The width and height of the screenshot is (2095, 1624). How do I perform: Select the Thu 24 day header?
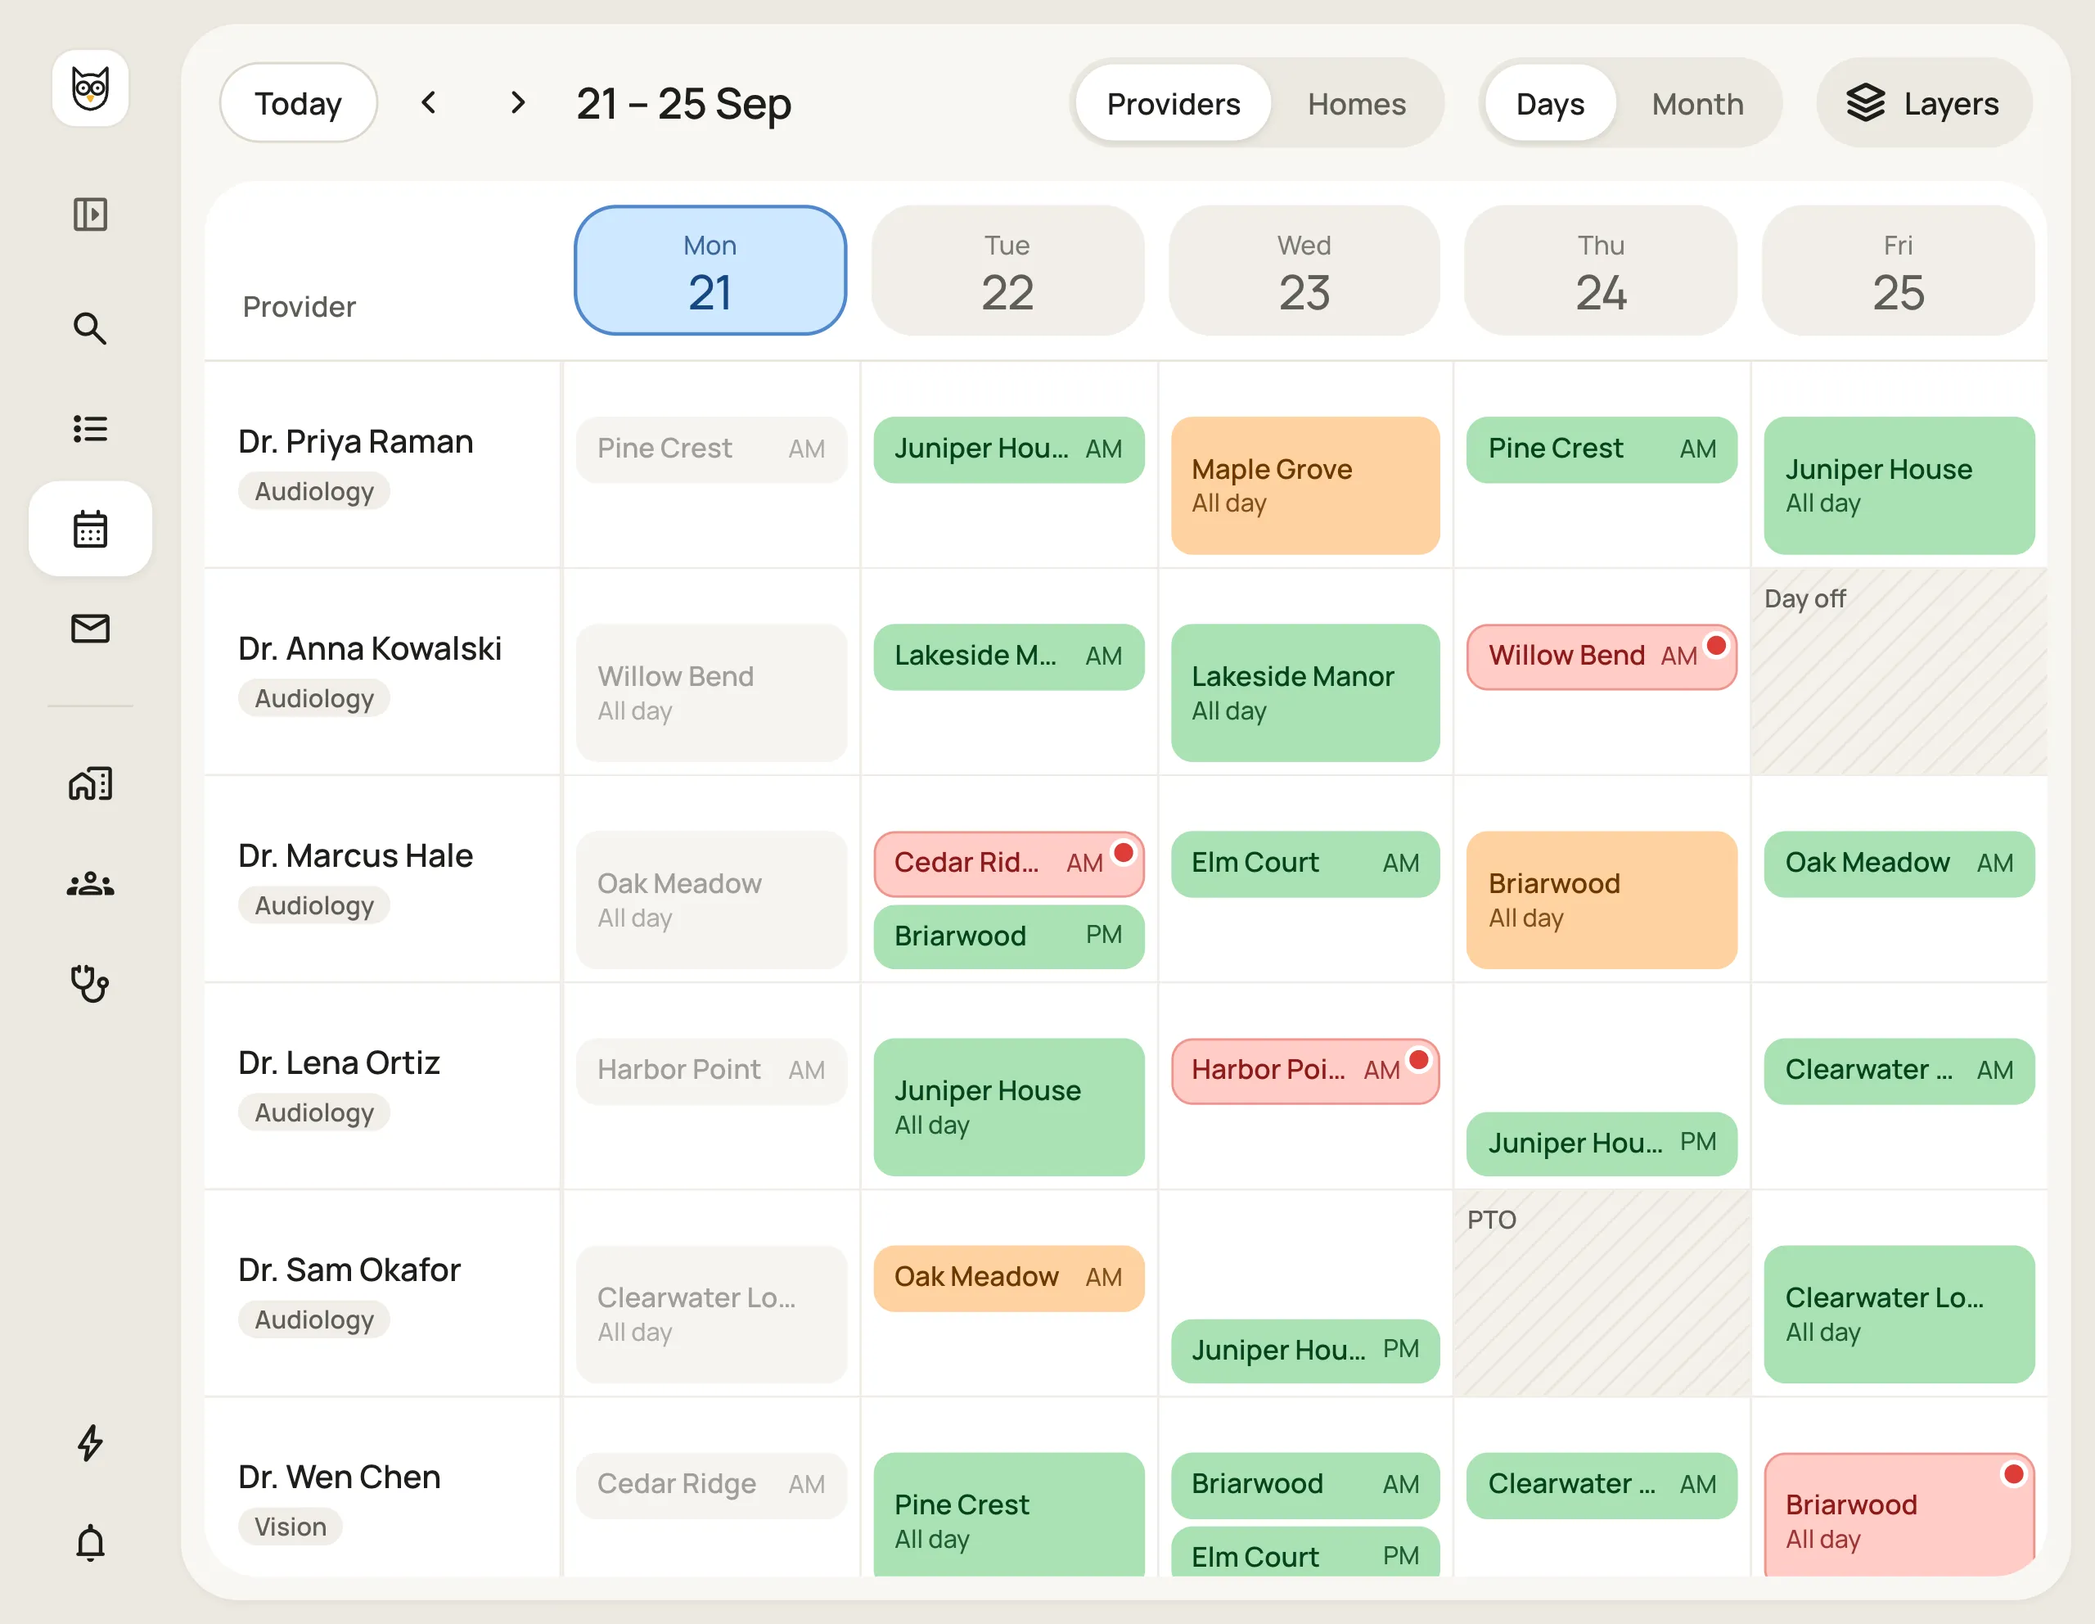pos(1601,270)
